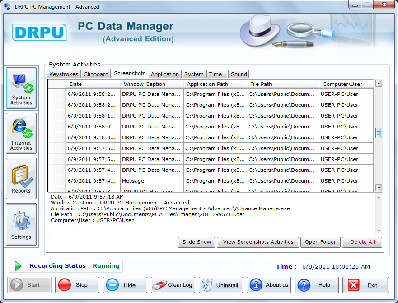Click the red Delete All button

pos(362,242)
